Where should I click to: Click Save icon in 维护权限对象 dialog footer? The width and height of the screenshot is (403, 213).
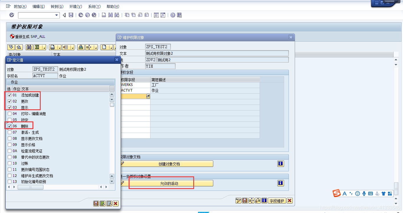click(x=245, y=201)
